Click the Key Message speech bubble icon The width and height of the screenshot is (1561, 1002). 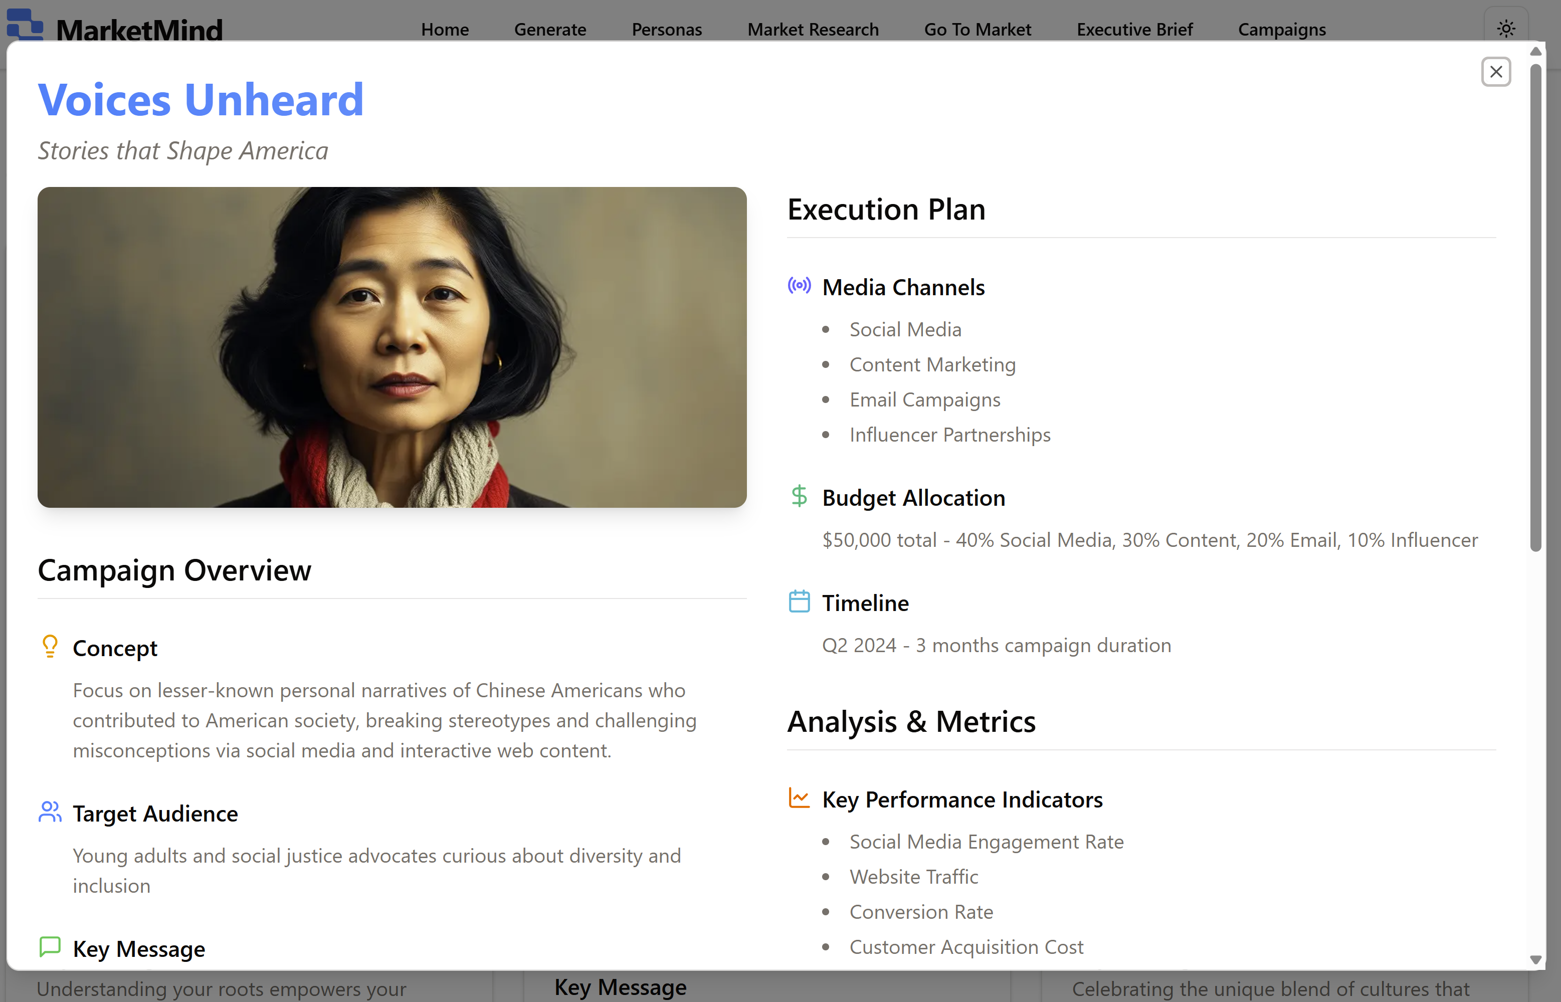click(x=50, y=947)
